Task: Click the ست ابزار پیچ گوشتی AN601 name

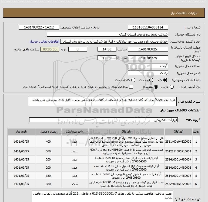Action: point(126,184)
